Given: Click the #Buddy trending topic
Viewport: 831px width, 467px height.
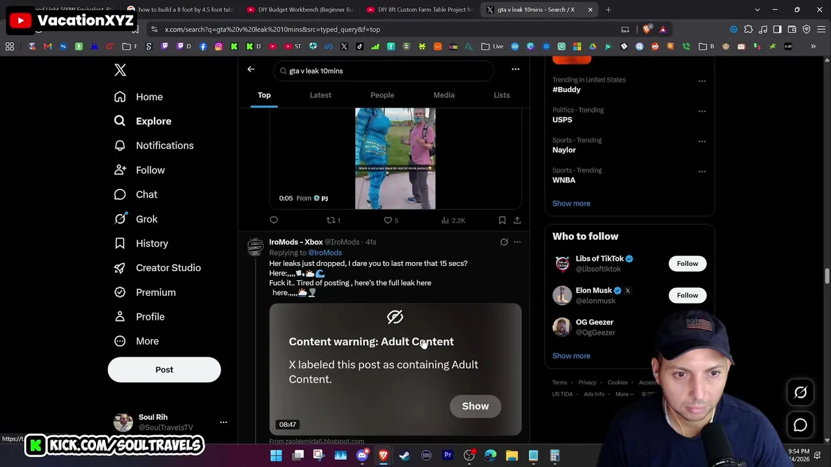Looking at the screenshot, I should click(567, 90).
